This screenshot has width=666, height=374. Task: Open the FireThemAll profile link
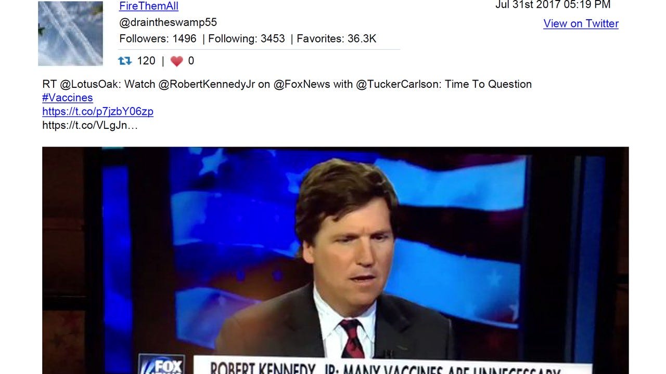pyautogui.click(x=149, y=6)
